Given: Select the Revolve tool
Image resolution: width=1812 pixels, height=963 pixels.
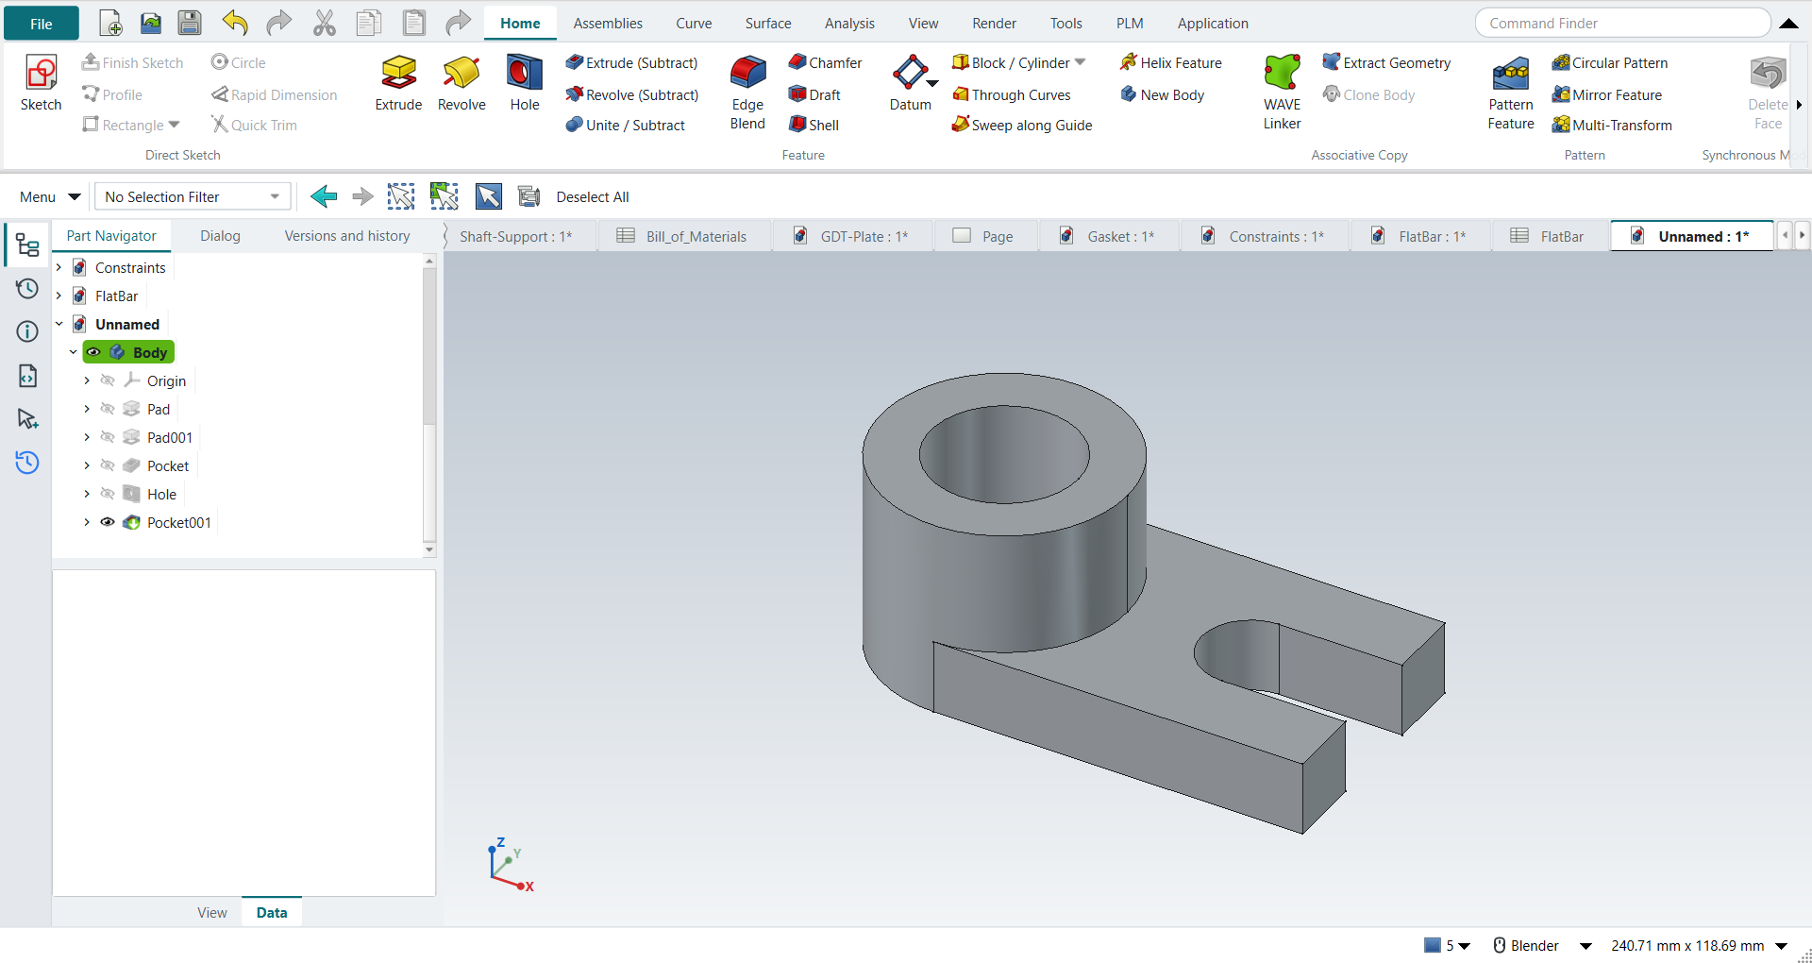Looking at the screenshot, I should [x=461, y=83].
